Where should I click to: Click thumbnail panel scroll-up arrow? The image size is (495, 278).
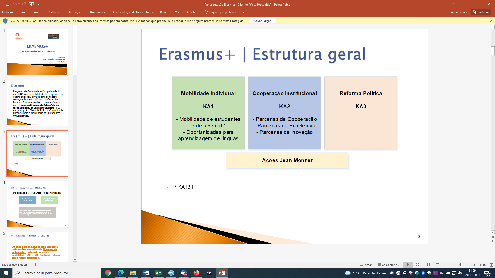[75, 27]
